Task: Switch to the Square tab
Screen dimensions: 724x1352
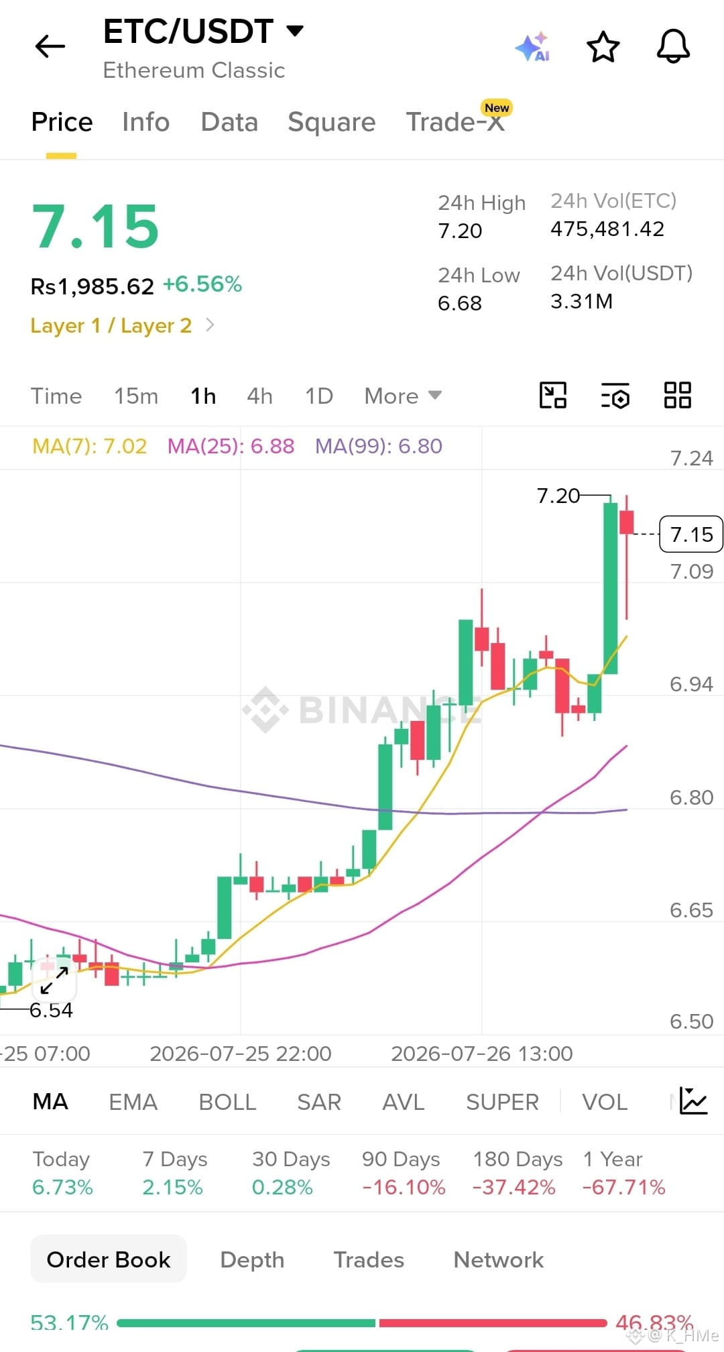Action: pos(331,122)
